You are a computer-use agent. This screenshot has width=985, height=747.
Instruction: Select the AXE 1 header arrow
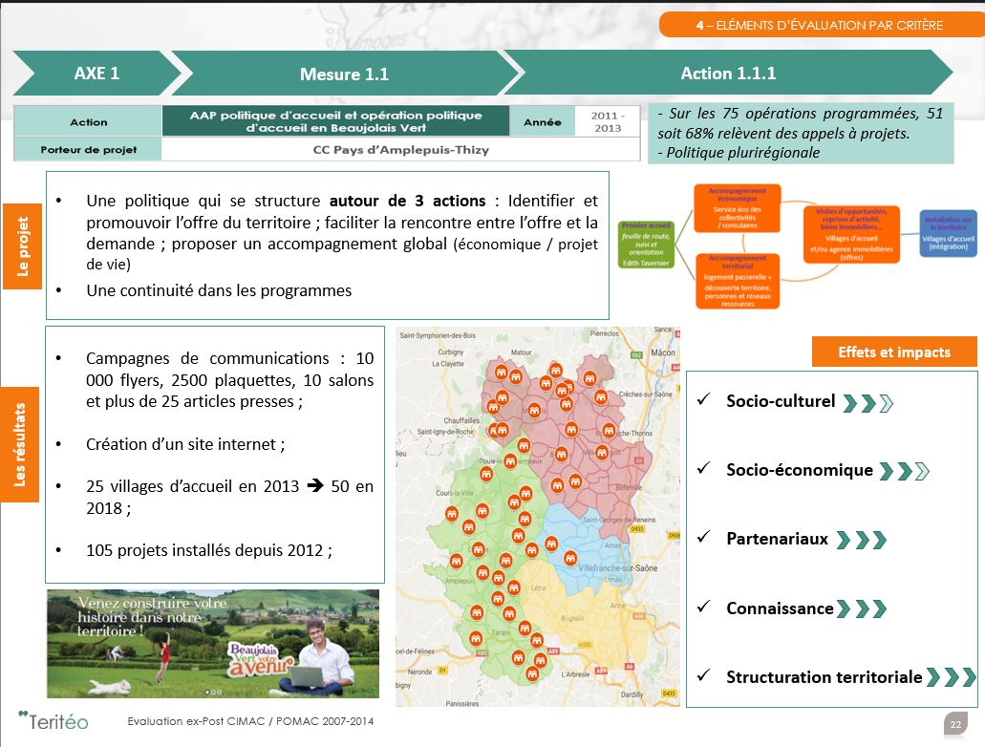coord(96,74)
